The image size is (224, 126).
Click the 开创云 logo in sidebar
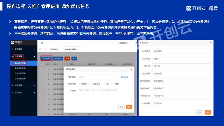[17, 42]
